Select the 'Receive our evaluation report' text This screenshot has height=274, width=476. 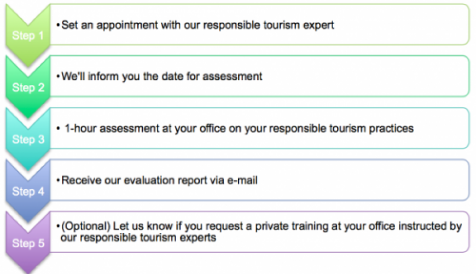coord(159,180)
